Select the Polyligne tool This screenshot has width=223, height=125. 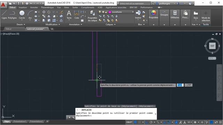12,15
